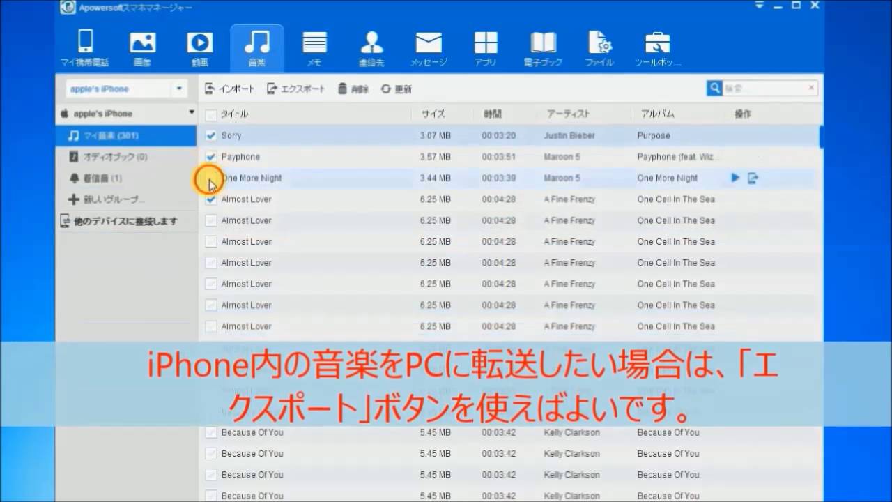This screenshot has width=892, height=502.
Task: Open the title bar dropdown menu arrow
Action: click(759, 6)
